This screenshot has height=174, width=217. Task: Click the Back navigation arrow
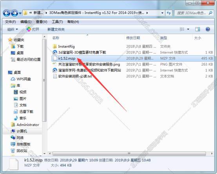click(x=7, y=13)
